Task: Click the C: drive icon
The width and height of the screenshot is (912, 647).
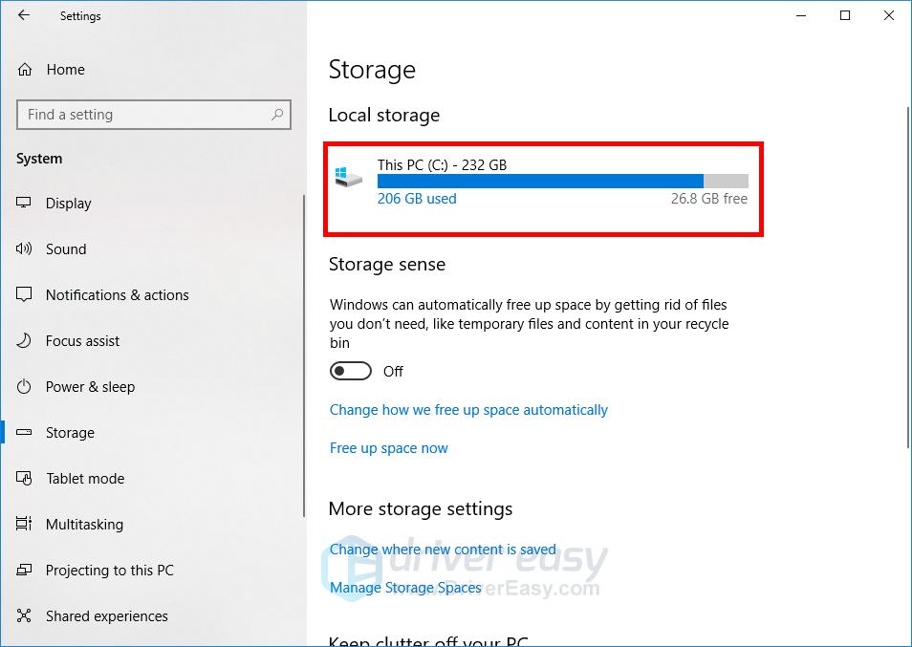Action: pyautogui.click(x=348, y=178)
